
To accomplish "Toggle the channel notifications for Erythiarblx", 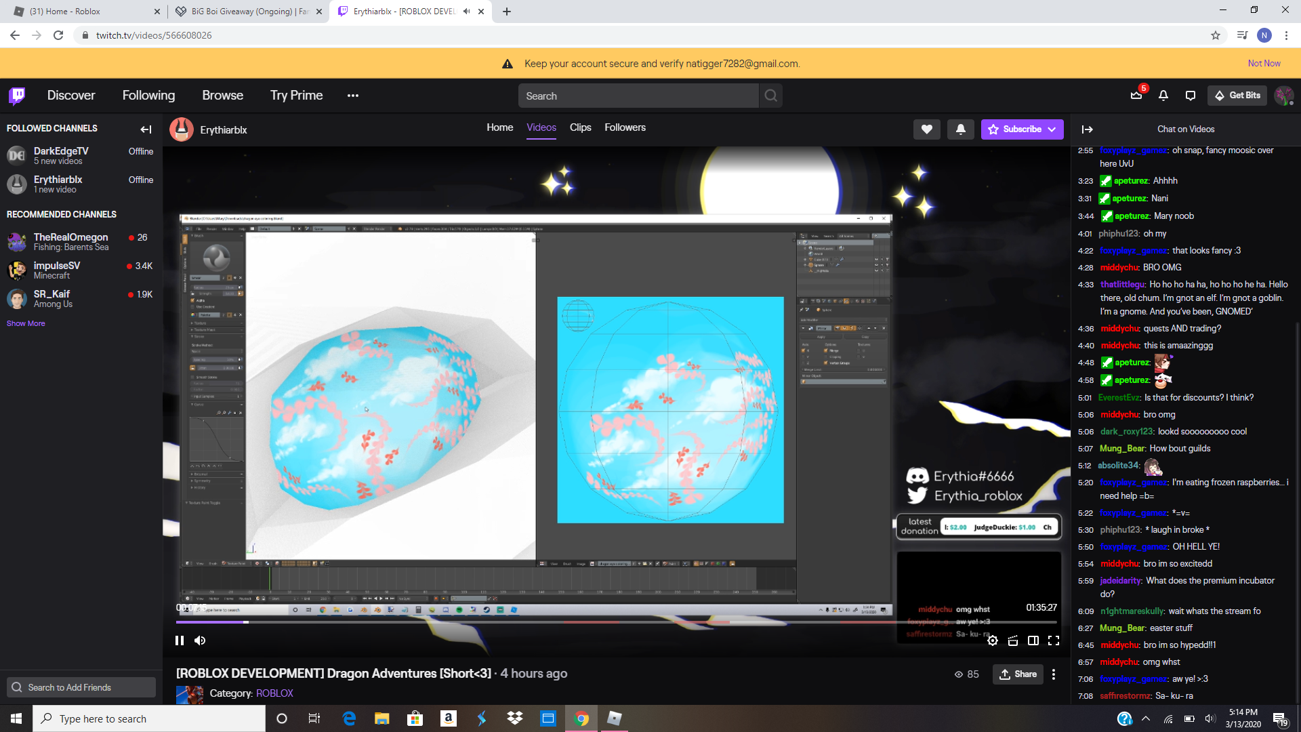I will tap(961, 129).
